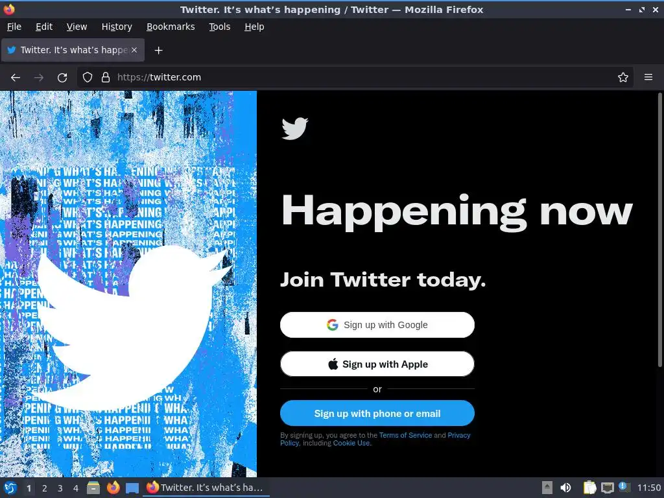This screenshot has height=498, width=664.
Task: Bookmark this page with the star icon
Action: 623,77
